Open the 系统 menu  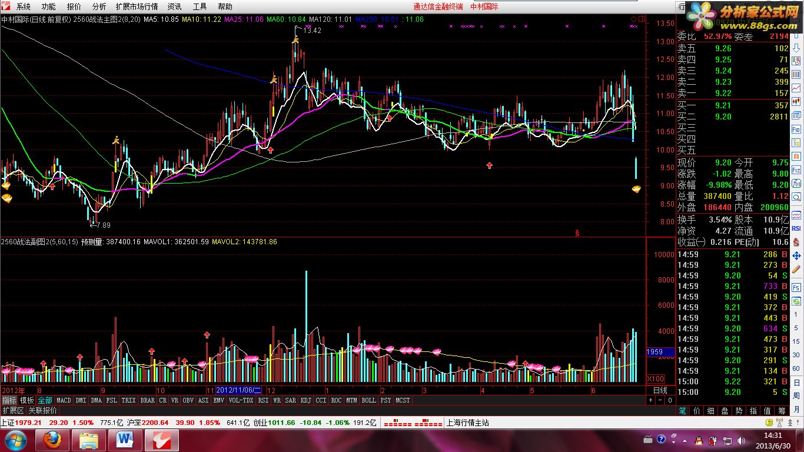[24, 6]
